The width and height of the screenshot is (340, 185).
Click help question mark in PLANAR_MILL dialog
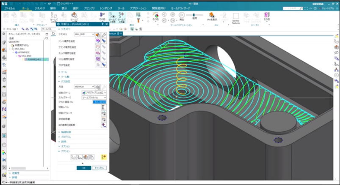coord(102,24)
